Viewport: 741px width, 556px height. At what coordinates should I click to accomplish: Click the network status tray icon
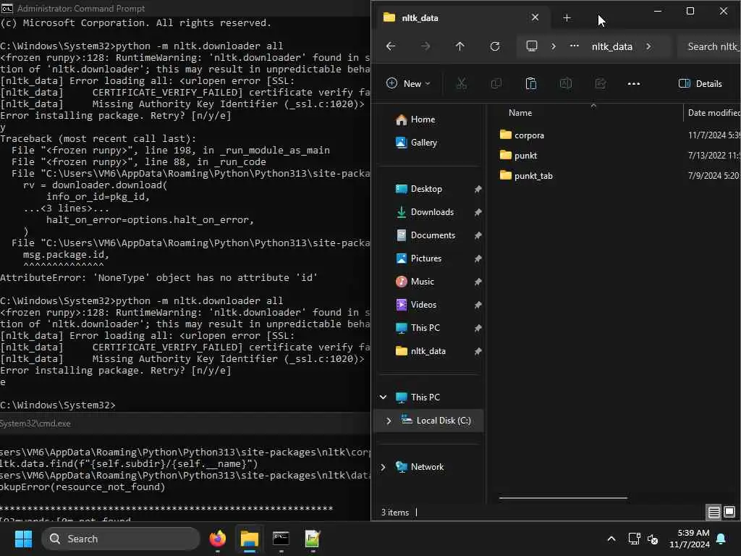(x=634, y=539)
